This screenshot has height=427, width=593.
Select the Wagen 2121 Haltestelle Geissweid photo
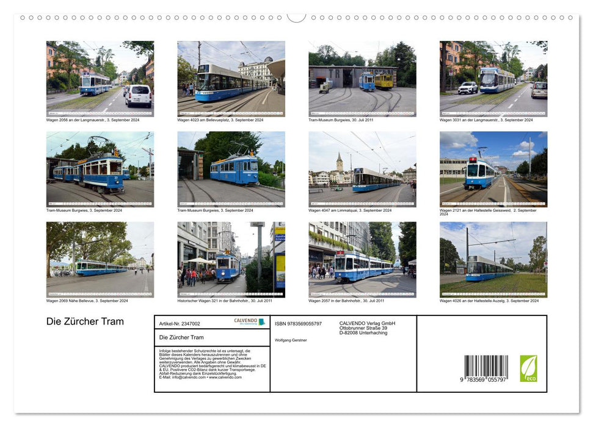click(x=493, y=170)
